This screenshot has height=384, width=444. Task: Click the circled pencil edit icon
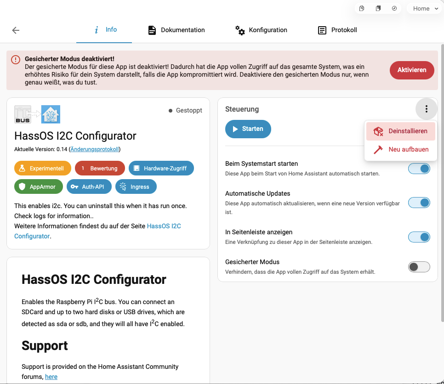[394, 8]
